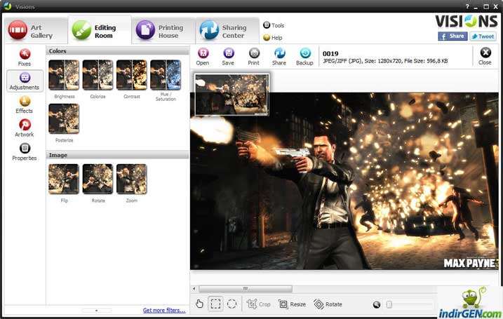Open the Backup tool
Viewport: 503px width, 319px height.
[x=304, y=54]
